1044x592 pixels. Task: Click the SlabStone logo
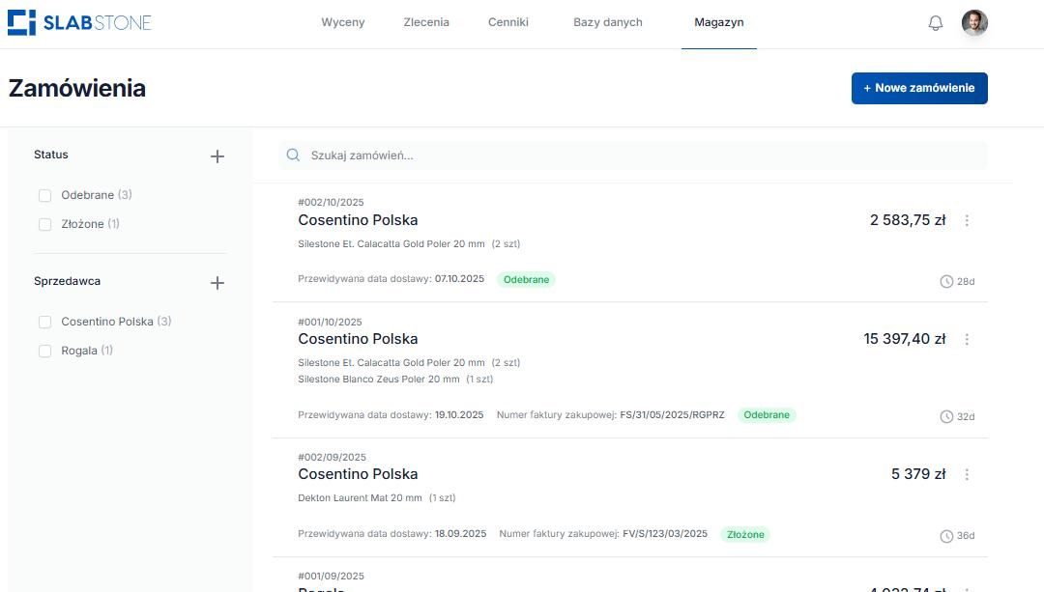click(79, 23)
